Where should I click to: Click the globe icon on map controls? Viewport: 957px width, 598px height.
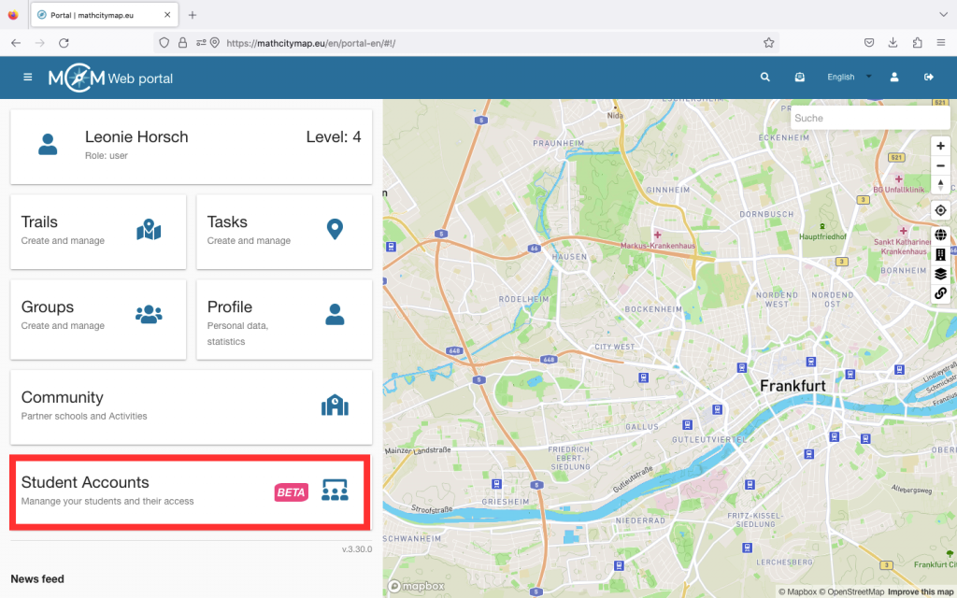[940, 235]
